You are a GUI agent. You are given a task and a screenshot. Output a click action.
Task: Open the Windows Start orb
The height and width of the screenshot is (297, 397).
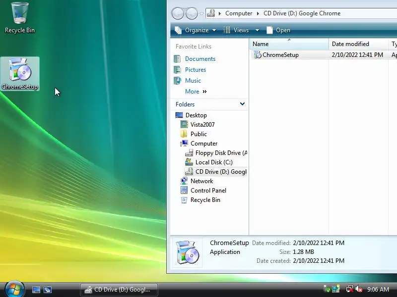[14, 289]
